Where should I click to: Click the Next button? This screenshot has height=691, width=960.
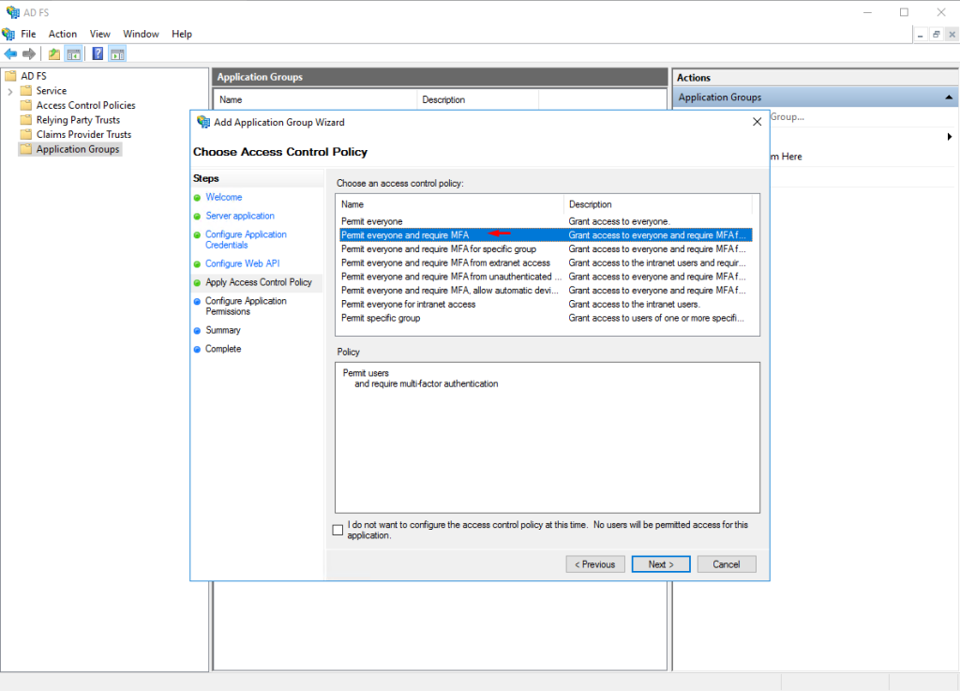pos(660,564)
